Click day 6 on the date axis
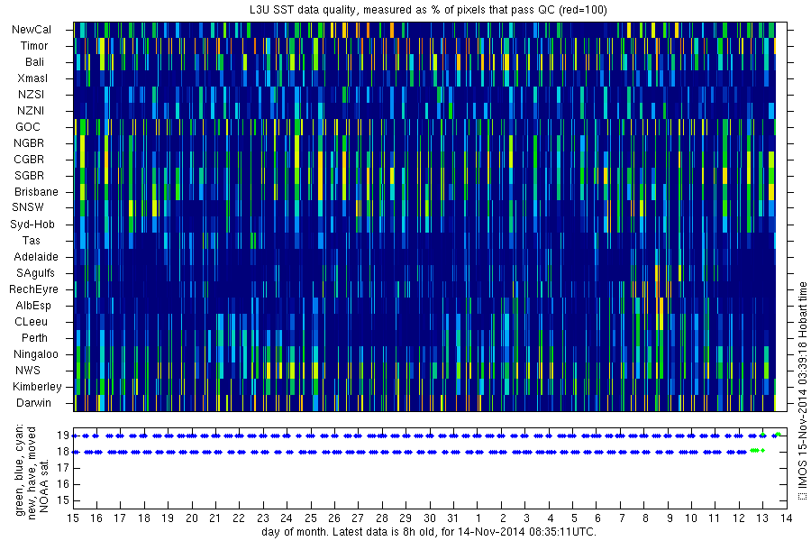811x541 pixels. tap(598, 518)
